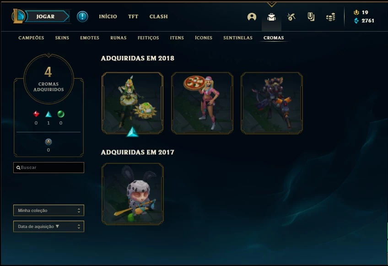Switch to the Sentinelas tab

[x=238, y=38]
